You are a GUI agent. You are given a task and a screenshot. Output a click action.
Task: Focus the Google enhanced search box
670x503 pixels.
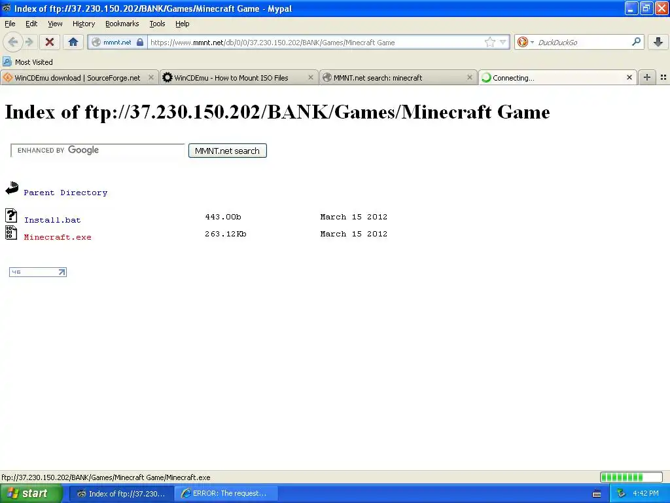tap(98, 150)
